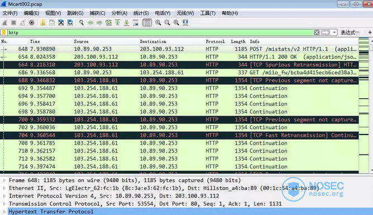Open the 跳转(G) menu
This screenshot has width=373, height=215.
tap(75, 13)
